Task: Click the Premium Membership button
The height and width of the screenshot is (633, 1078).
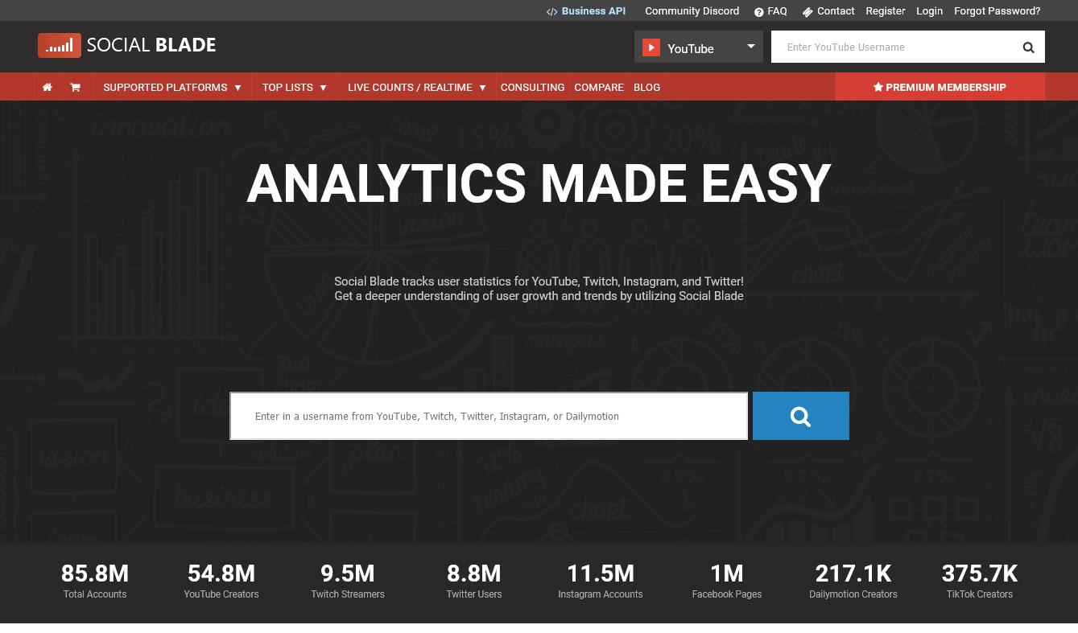Action: point(940,87)
